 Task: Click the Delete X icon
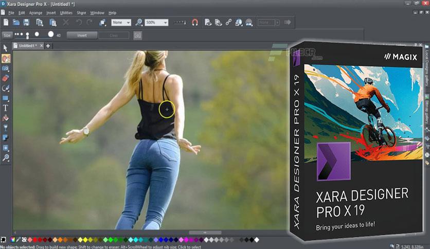[66, 22]
